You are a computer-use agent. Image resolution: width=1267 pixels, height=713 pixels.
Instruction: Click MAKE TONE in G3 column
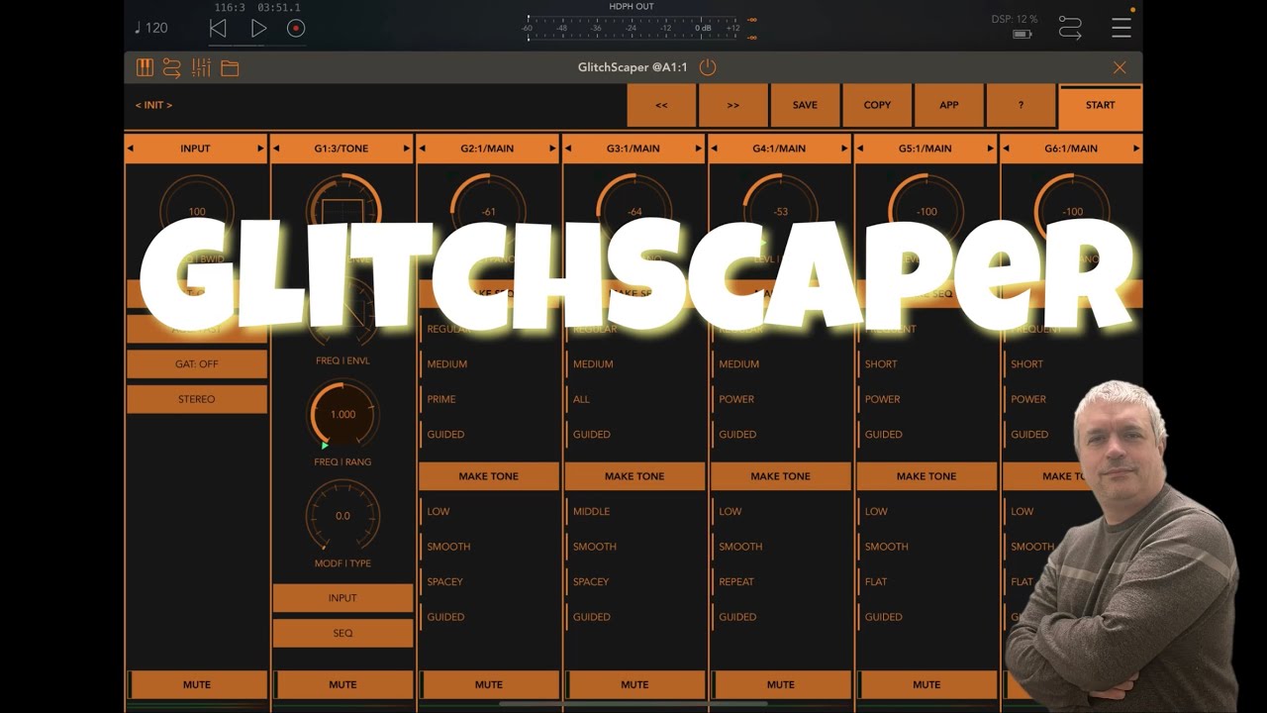pos(634,476)
